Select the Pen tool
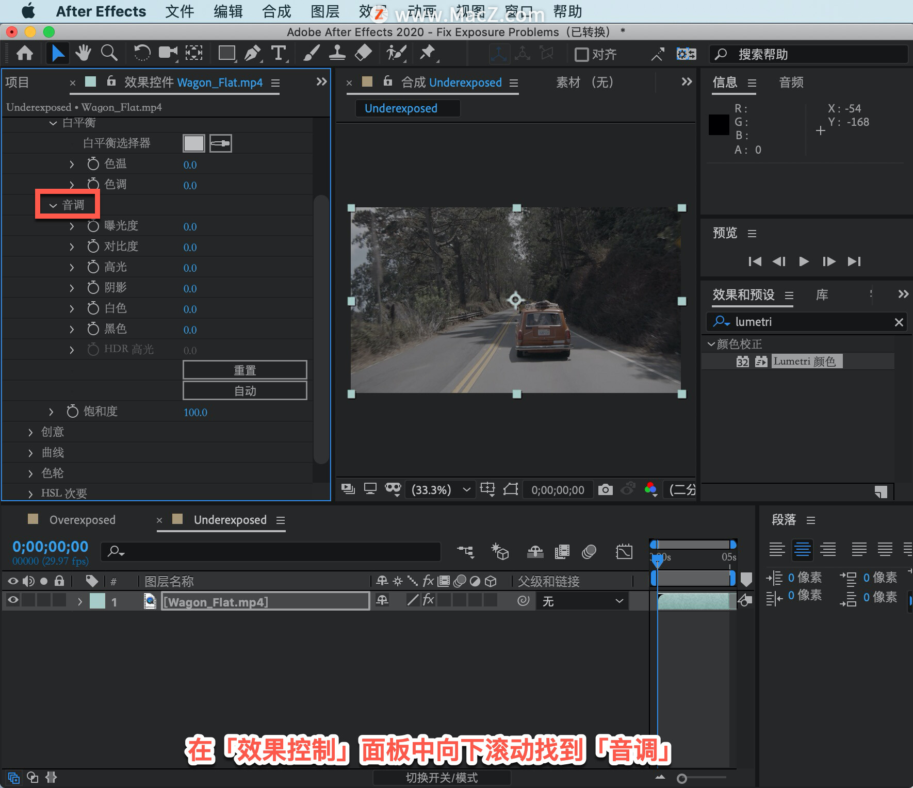The image size is (913, 788). (x=252, y=53)
